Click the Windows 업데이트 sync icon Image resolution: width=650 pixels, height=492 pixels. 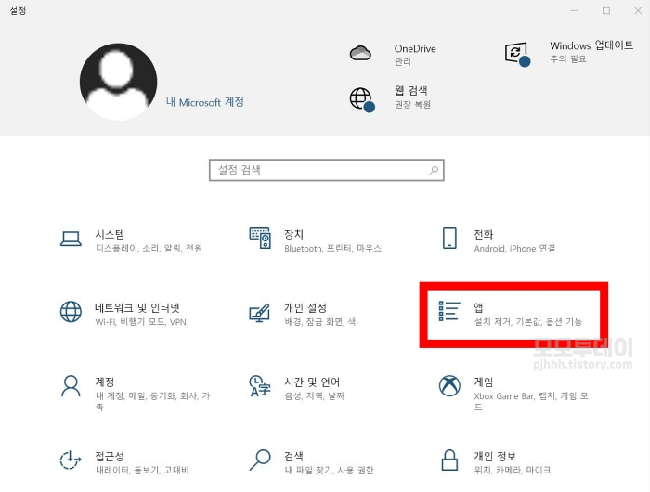(x=517, y=54)
